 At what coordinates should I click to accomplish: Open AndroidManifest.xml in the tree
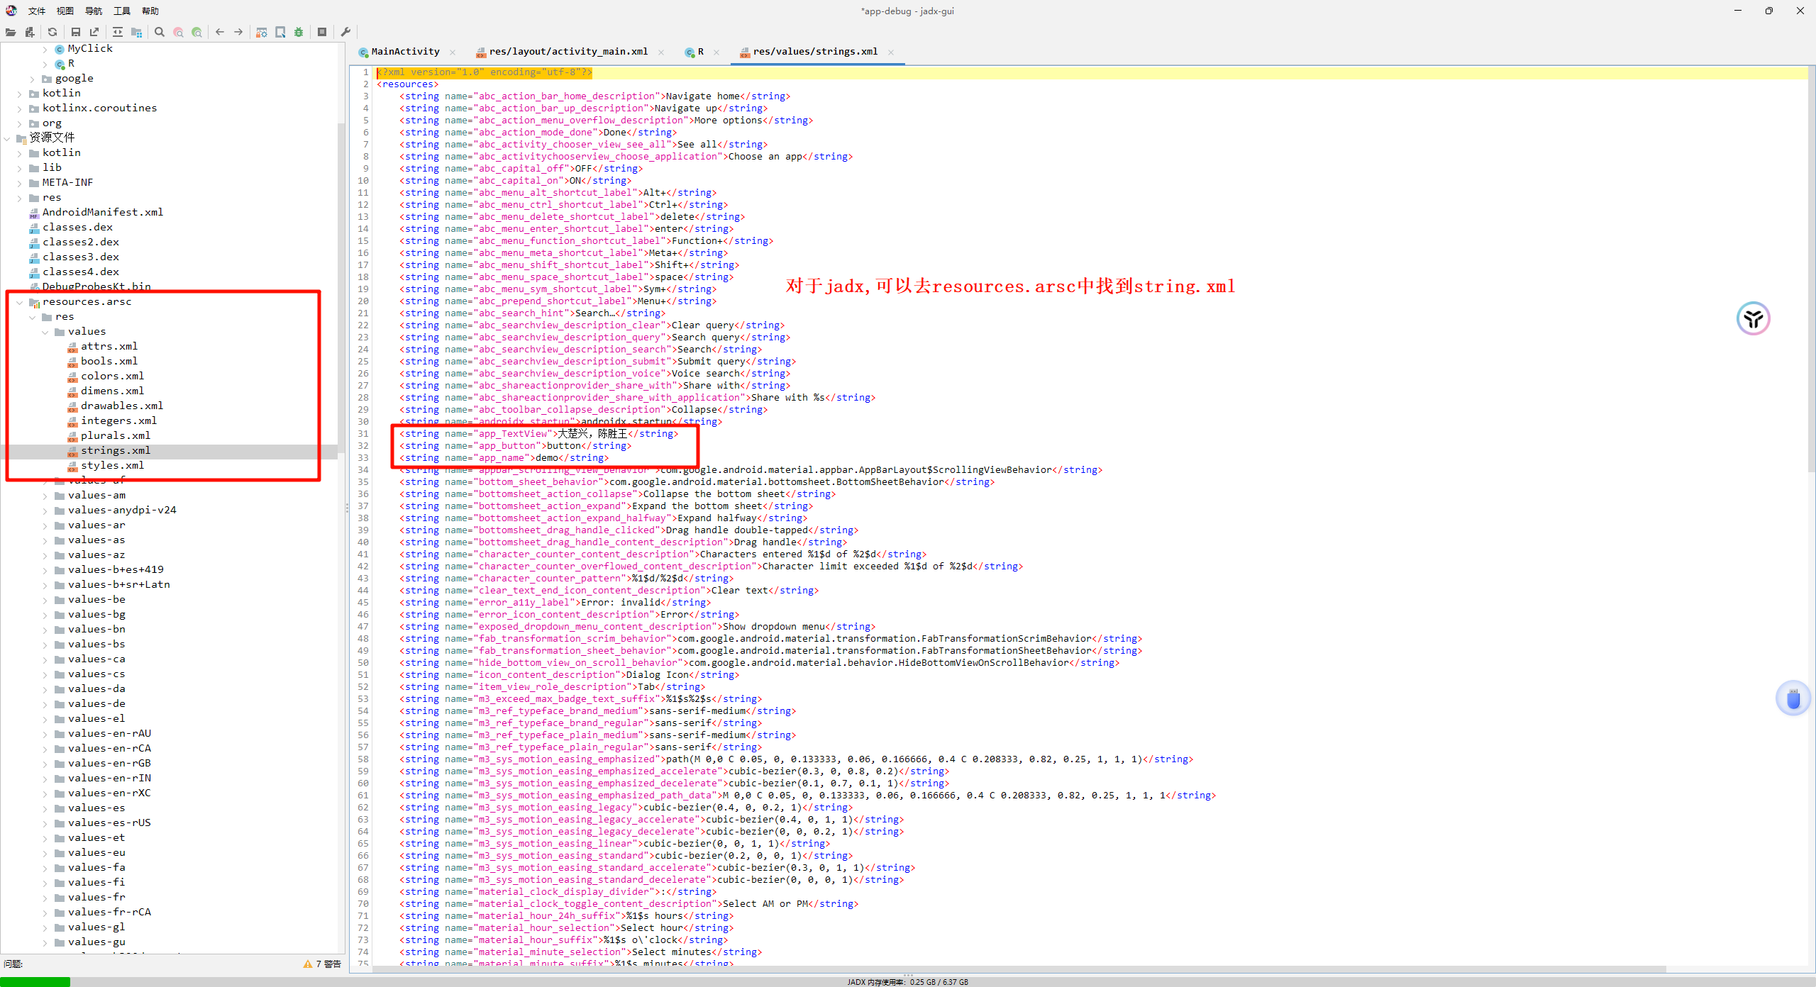(x=102, y=212)
